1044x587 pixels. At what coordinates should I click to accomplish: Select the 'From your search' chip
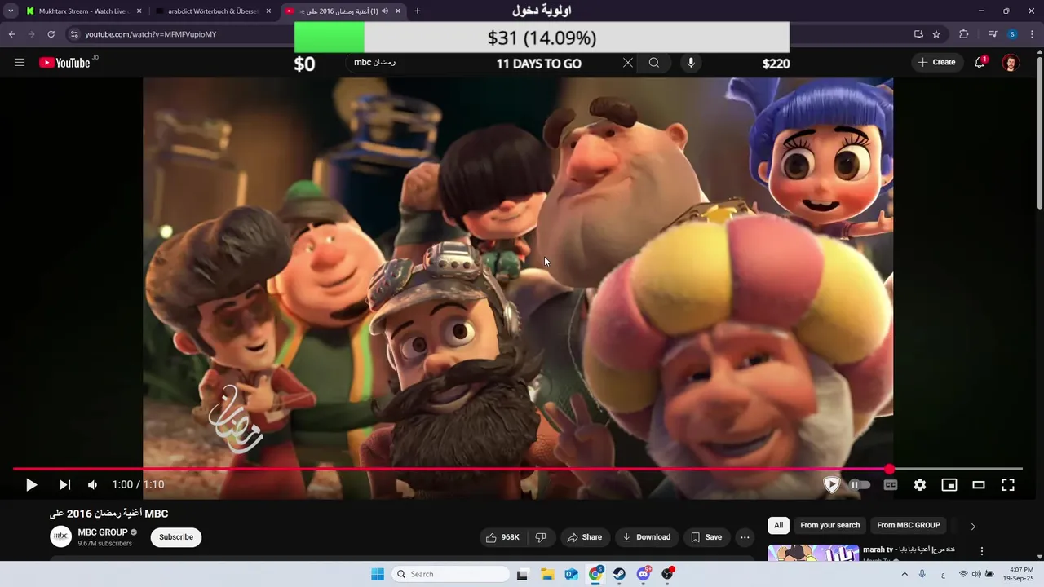830,526
